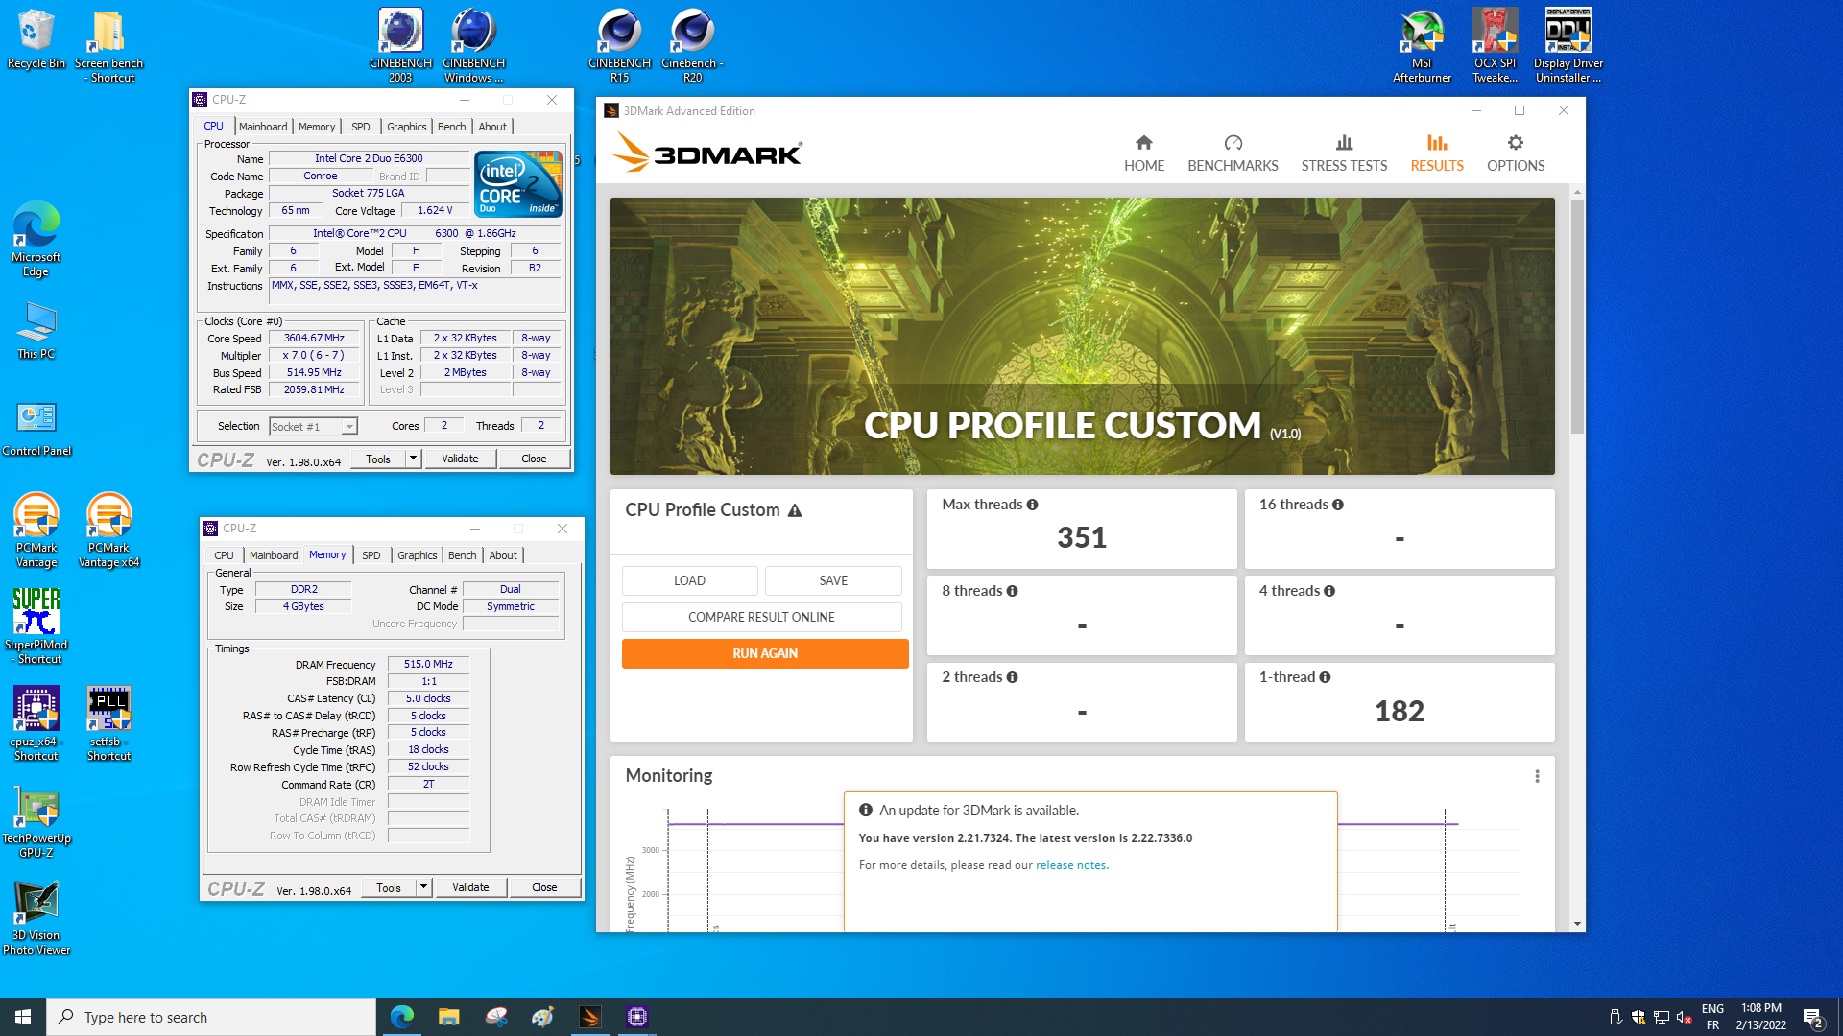Launch CINEBENCH R15 desktop icon
The image size is (1843, 1036).
tap(619, 46)
